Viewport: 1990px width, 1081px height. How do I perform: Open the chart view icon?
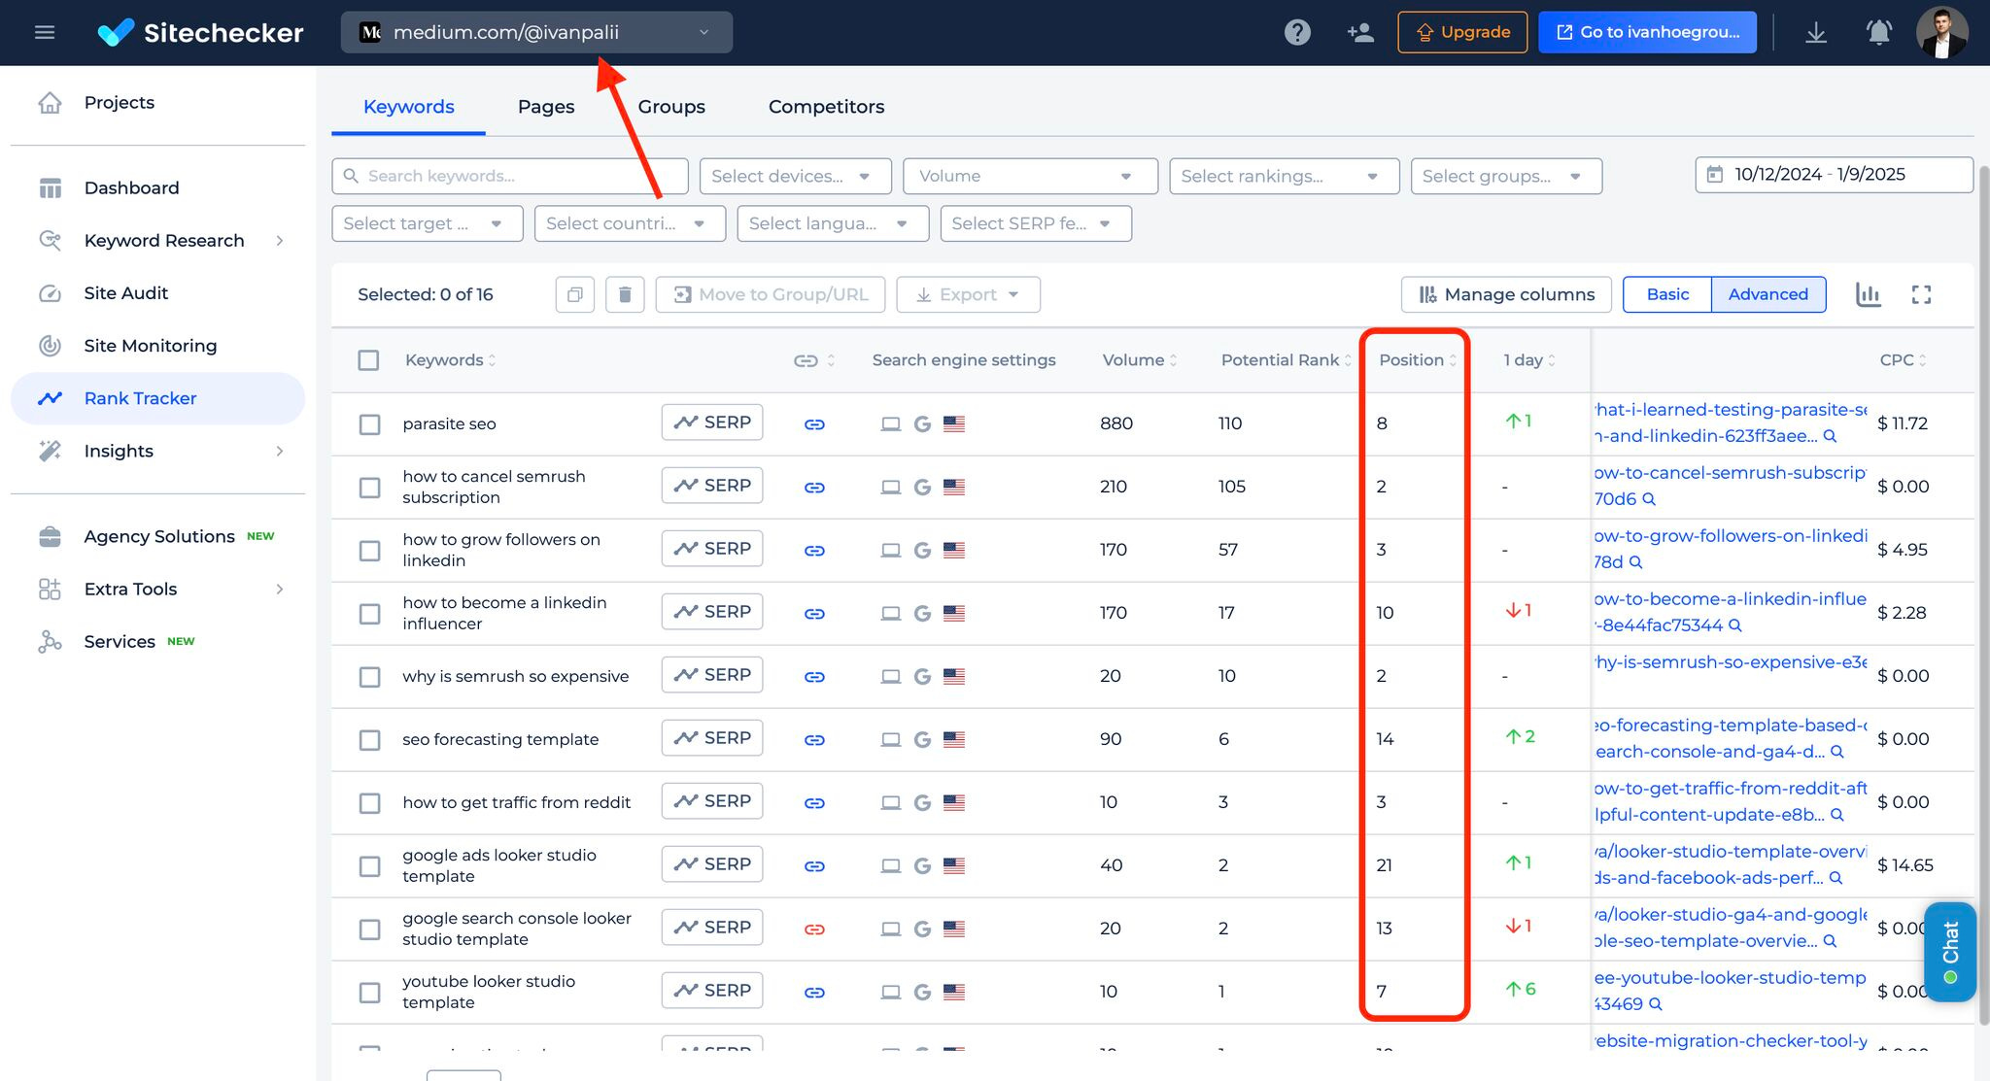click(1869, 294)
